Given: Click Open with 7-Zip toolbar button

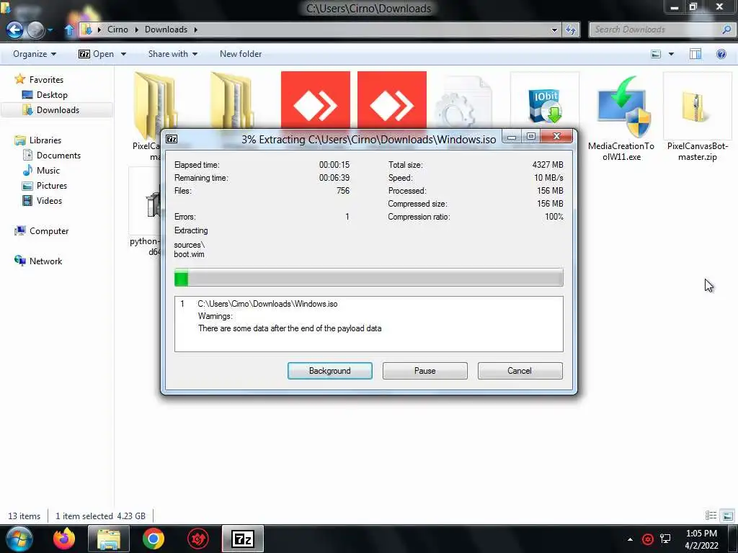Looking at the screenshot, I should (x=96, y=54).
